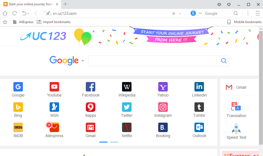Bookmark page with address bar star
Screen dimensions: 263x156
[174, 13]
